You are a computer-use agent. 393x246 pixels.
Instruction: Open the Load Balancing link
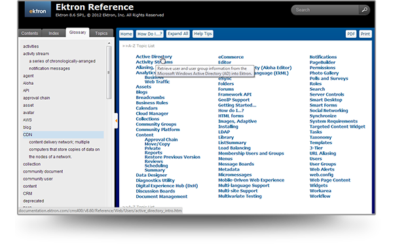click(x=234, y=148)
